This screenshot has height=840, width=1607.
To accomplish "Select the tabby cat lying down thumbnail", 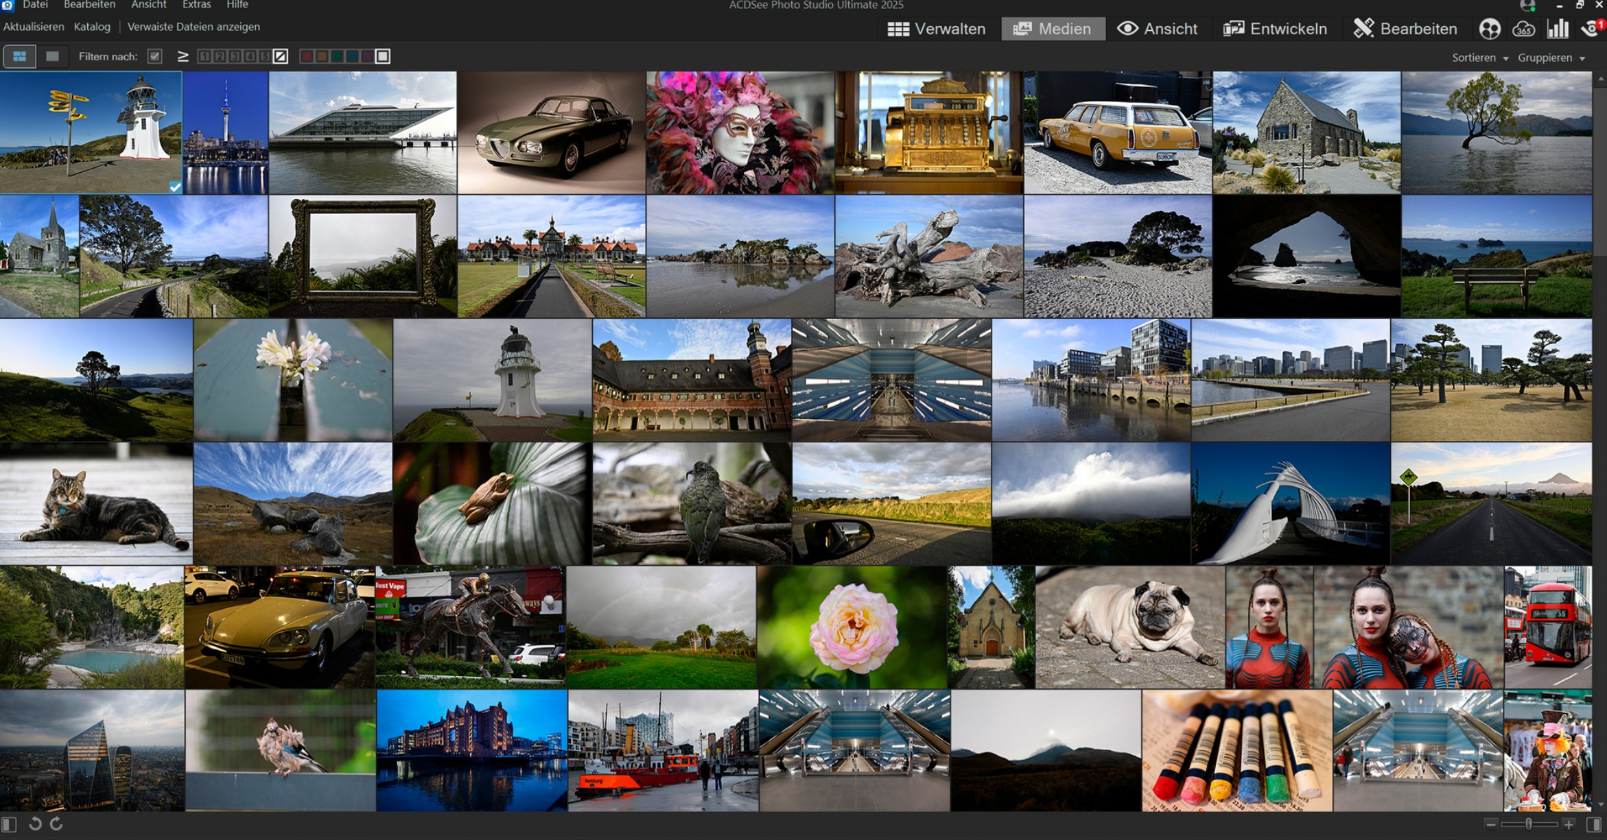I will click(x=96, y=504).
